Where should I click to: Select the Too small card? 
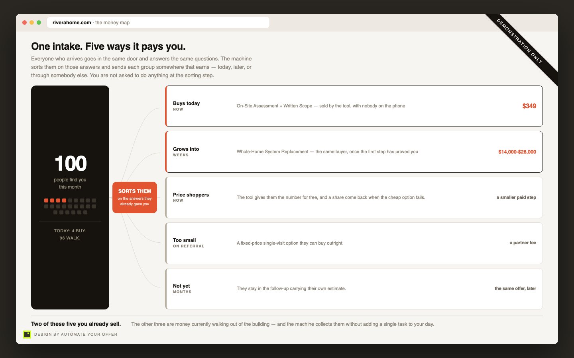[x=354, y=243]
